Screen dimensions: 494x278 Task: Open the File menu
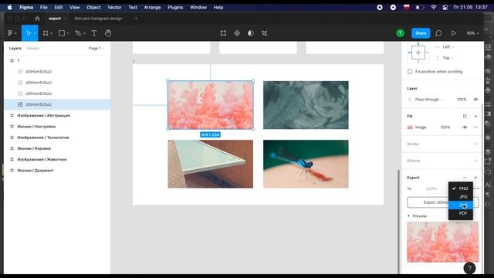44,7
